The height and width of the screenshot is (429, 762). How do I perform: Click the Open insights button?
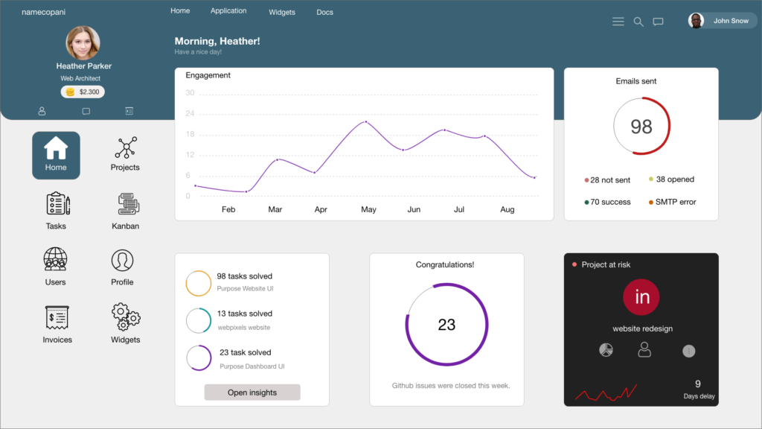pos(252,393)
